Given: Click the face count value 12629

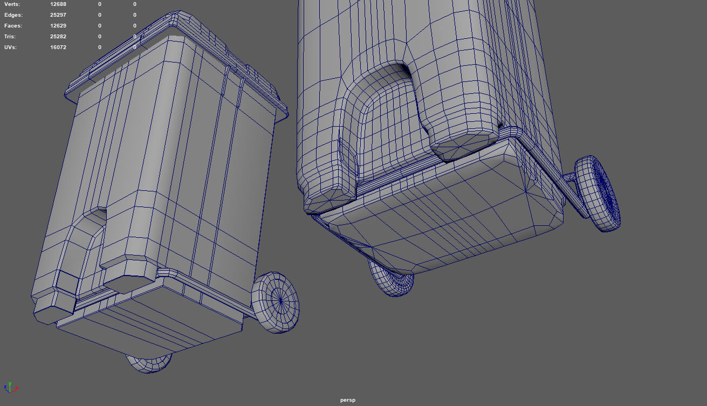Looking at the screenshot, I should point(58,26).
